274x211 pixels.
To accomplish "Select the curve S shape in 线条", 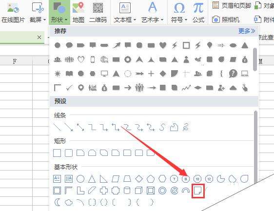I will point(162,127).
